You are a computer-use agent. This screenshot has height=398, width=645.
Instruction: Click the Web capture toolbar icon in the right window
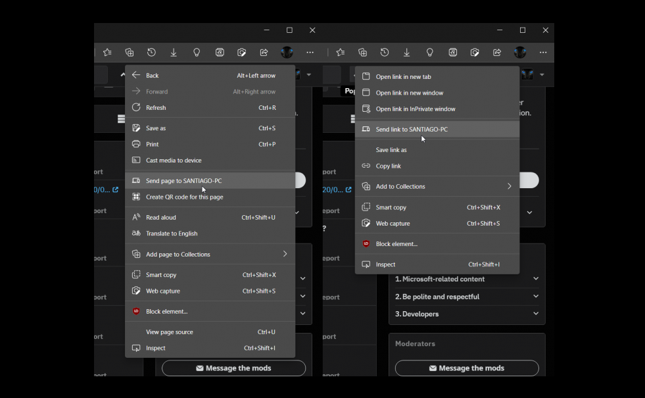[475, 53]
